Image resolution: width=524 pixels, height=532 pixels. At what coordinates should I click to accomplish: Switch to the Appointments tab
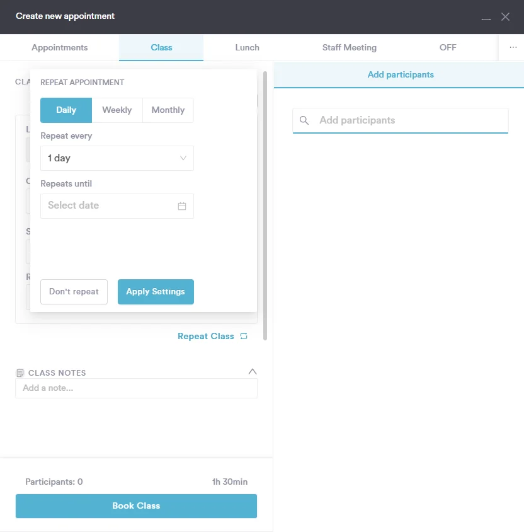(60, 48)
